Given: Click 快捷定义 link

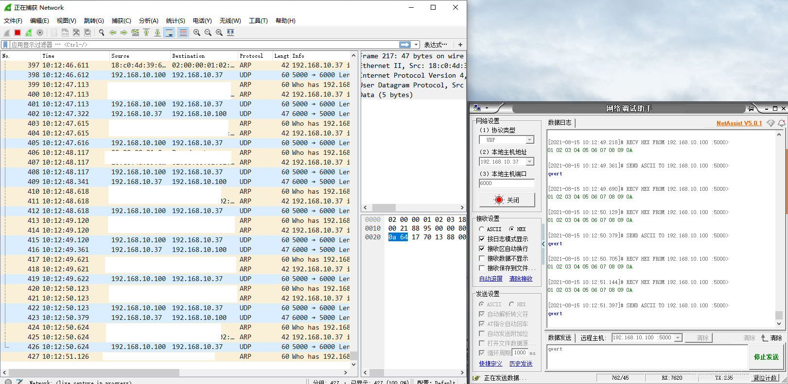Looking at the screenshot, I should (x=491, y=364).
